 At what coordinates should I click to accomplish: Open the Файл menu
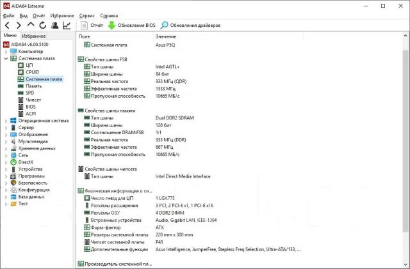click(x=8, y=16)
